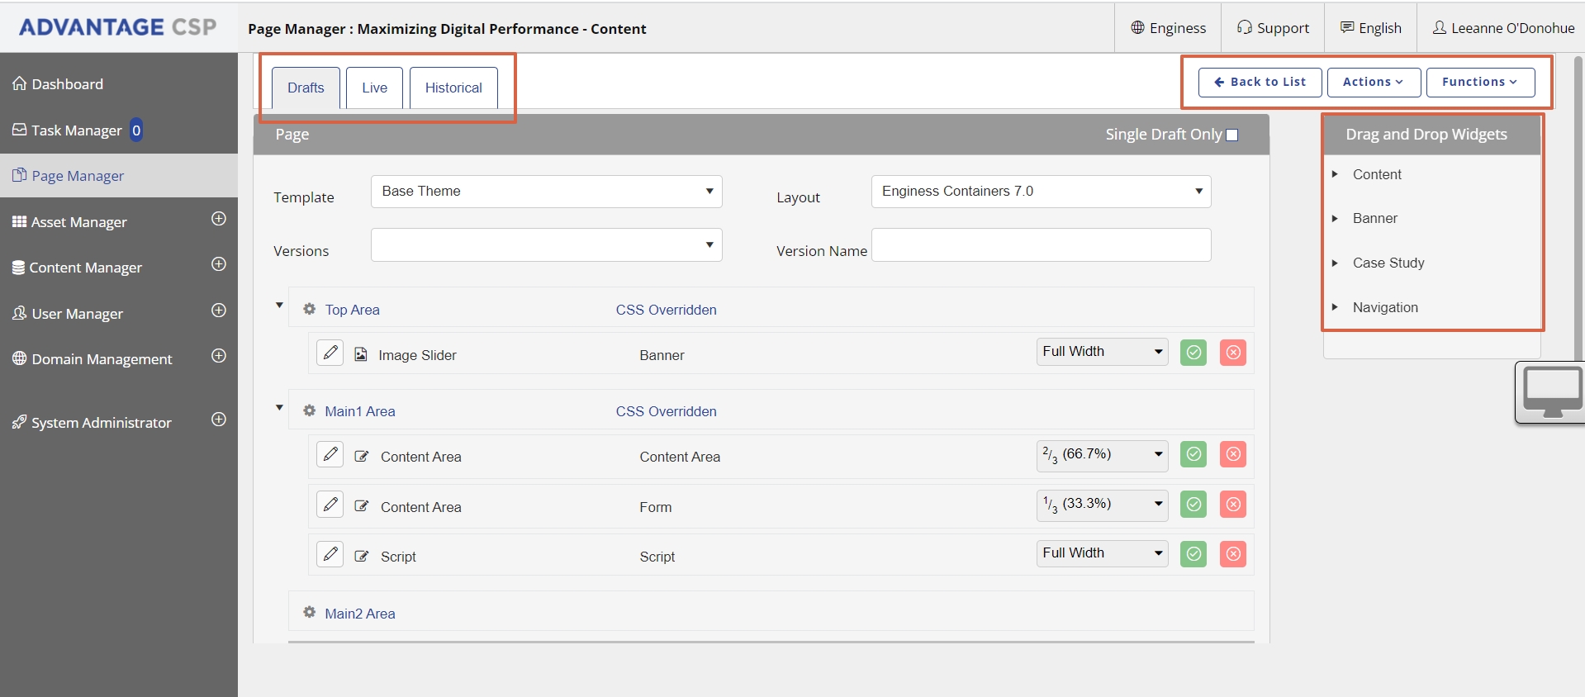Click green check on the 66.7% Content Area row
Image resolution: width=1585 pixels, height=697 pixels.
point(1193,454)
